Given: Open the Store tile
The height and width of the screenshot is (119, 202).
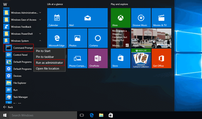Looking at the screenshot, I should click(x=121, y=59).
